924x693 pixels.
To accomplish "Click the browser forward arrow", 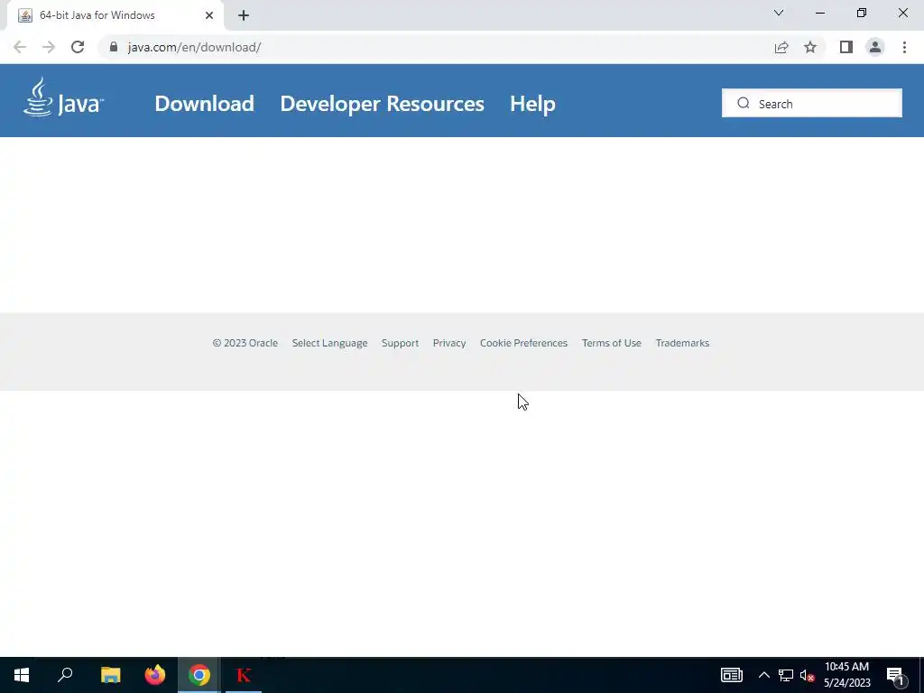I will pyautogui.click(x=49, y=47).
